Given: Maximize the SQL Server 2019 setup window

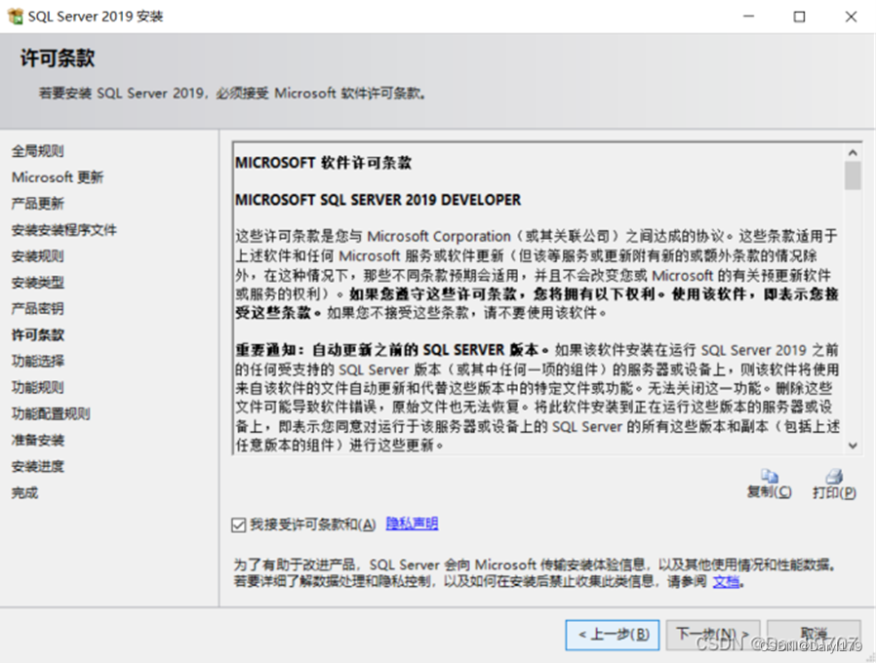Looking at the screenshot, I should 800,17.
